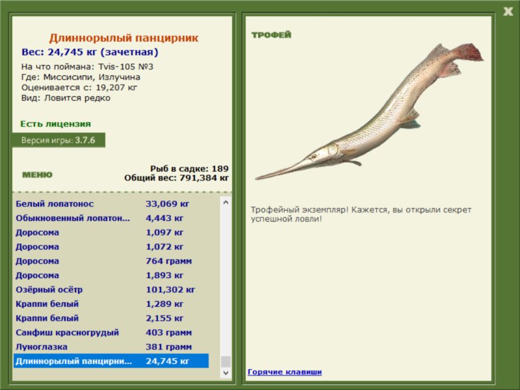
Task: Click Общий вес: 791,384 кг total
Action: point(176,177)
